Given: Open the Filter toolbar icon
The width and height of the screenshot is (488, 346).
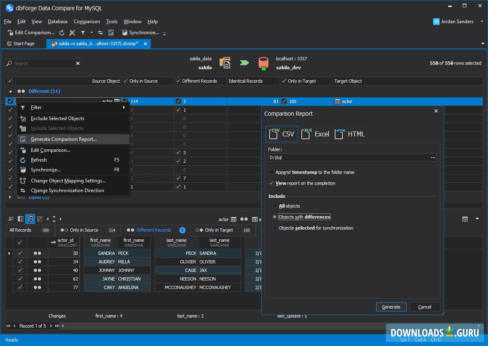Looking at the screenshot, I should (x=83, y=33).
